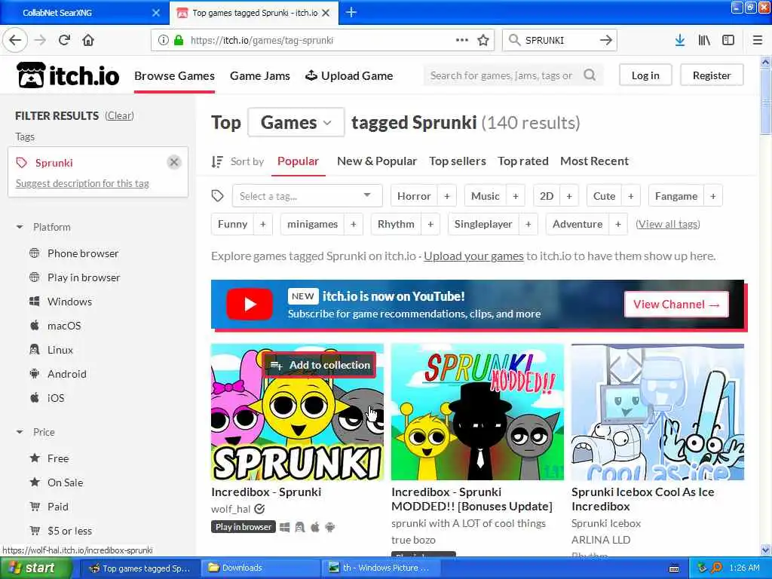
Task: Add Music tag with its plus button
Action: [516, 196]
